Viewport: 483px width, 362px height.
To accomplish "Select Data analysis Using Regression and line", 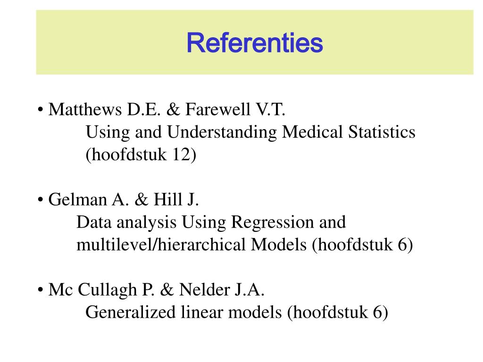I will coord(211,222).
